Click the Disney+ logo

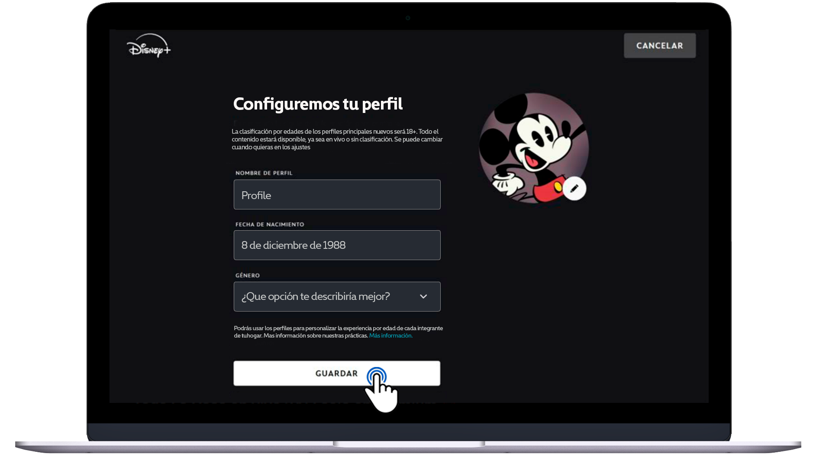(x=149, y=46)
